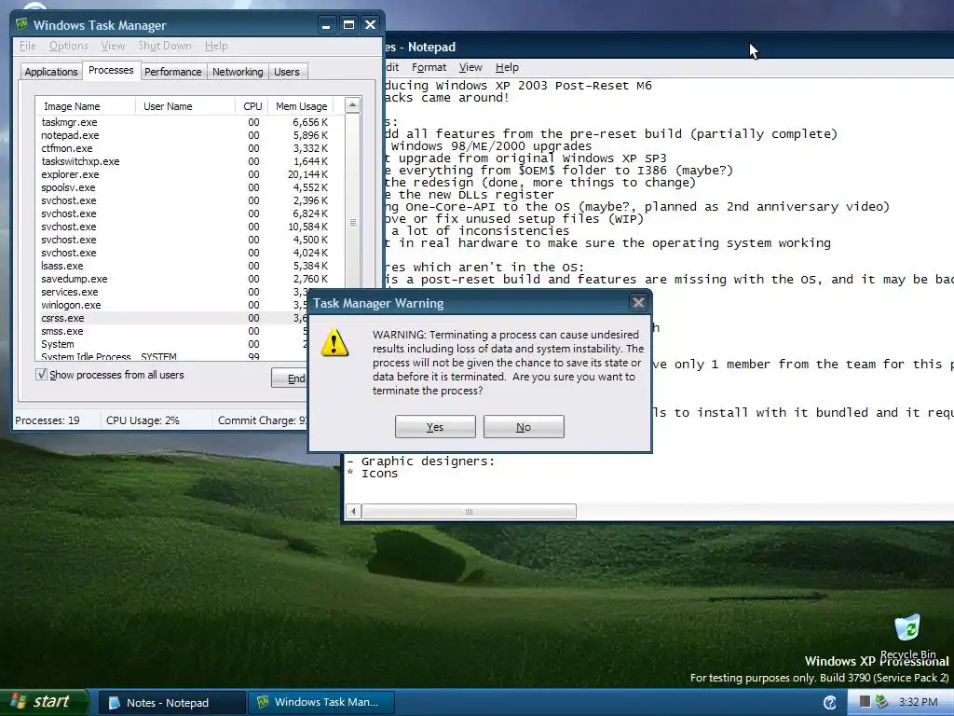The width and height of the screenshot is (954, 716).
Task: Open Task Manager Help menu
Action: [x=216, y=46]
